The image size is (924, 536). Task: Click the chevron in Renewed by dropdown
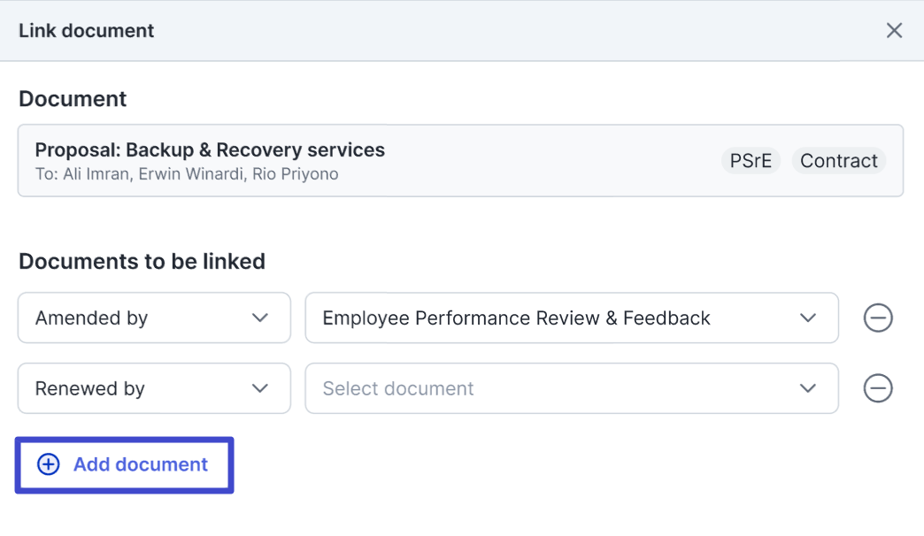[259, 389]
